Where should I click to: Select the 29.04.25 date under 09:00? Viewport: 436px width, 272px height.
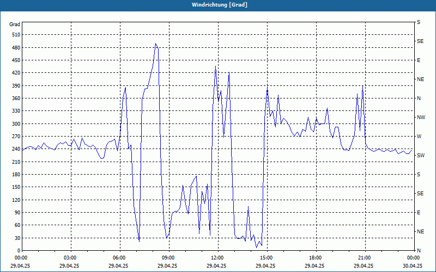click(167, 265)
